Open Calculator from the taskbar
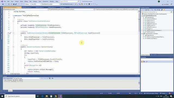 pyautogui.click(x=51, y=96)
